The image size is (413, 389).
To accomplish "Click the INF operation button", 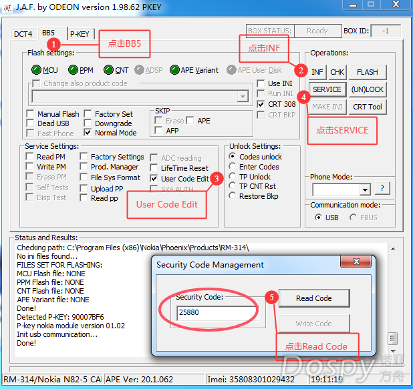I will [317, 72].
